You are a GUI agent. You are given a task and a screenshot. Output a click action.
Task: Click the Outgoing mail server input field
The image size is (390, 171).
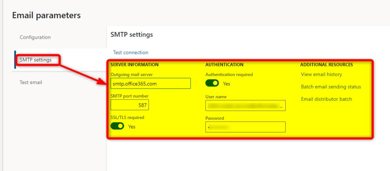click(x=150, y=83)
